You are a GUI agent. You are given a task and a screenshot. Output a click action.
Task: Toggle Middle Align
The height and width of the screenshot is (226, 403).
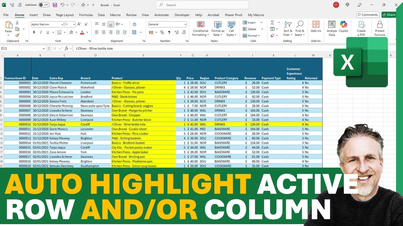[x=104, y=24]
